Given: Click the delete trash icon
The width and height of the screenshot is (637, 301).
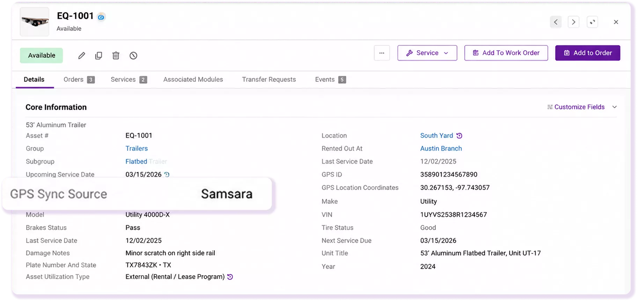Looking at the screenshot, I should click(116, 56).
